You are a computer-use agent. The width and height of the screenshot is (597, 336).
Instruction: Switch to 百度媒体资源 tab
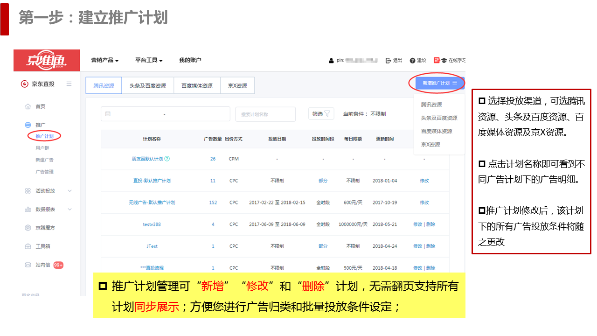[197, 86]
